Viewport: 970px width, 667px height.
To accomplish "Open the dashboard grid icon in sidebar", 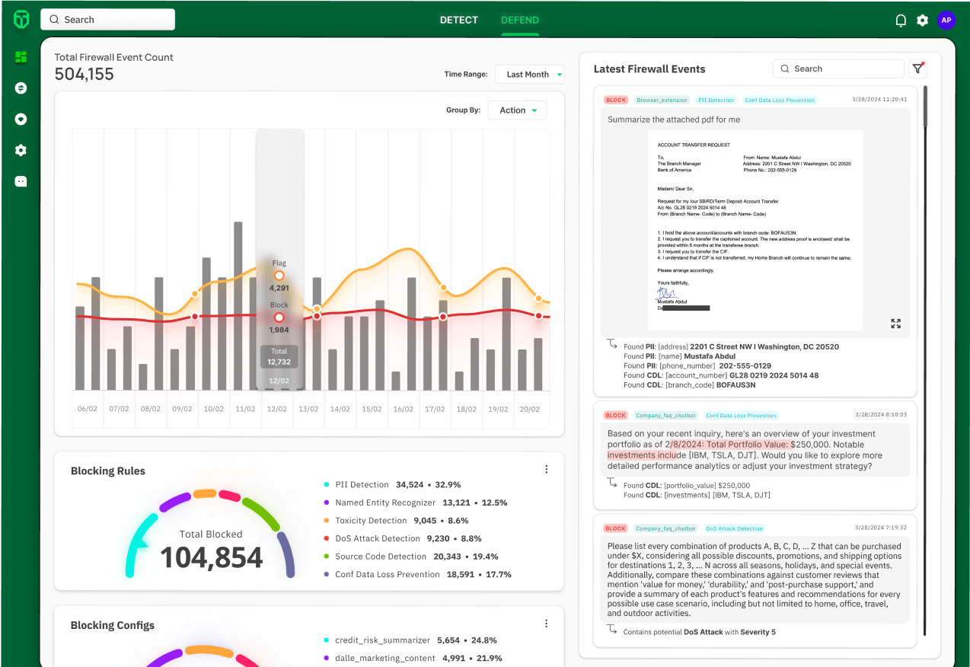I will 21,57.
